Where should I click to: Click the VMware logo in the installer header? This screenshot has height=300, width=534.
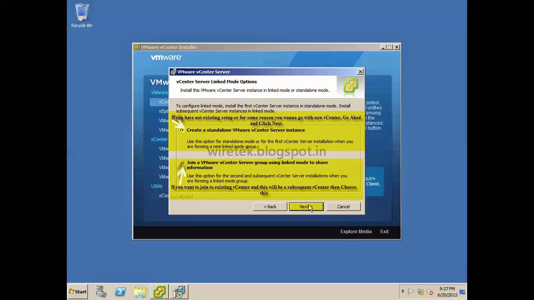166,57
